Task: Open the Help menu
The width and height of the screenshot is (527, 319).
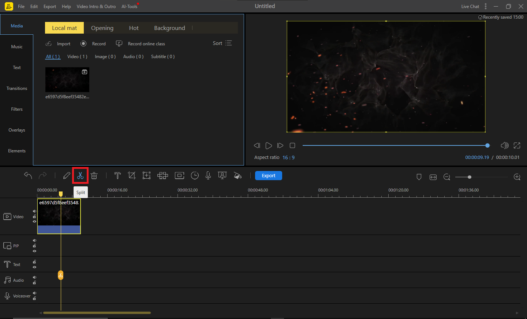Action: pos(66,6)
